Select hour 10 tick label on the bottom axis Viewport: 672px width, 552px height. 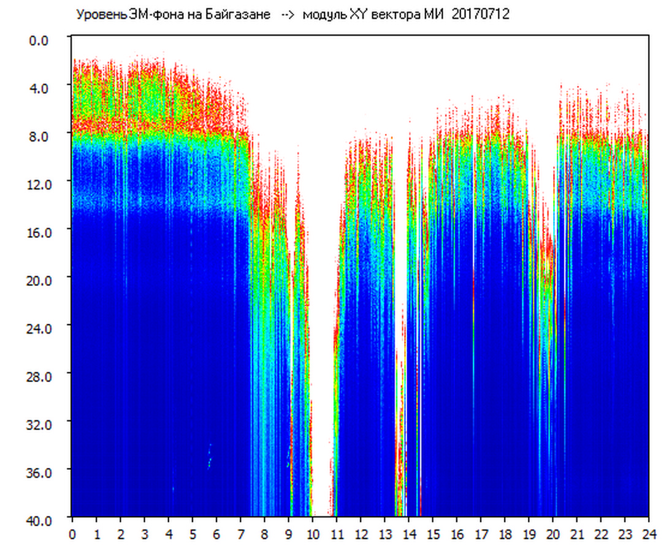coord(312,534)
